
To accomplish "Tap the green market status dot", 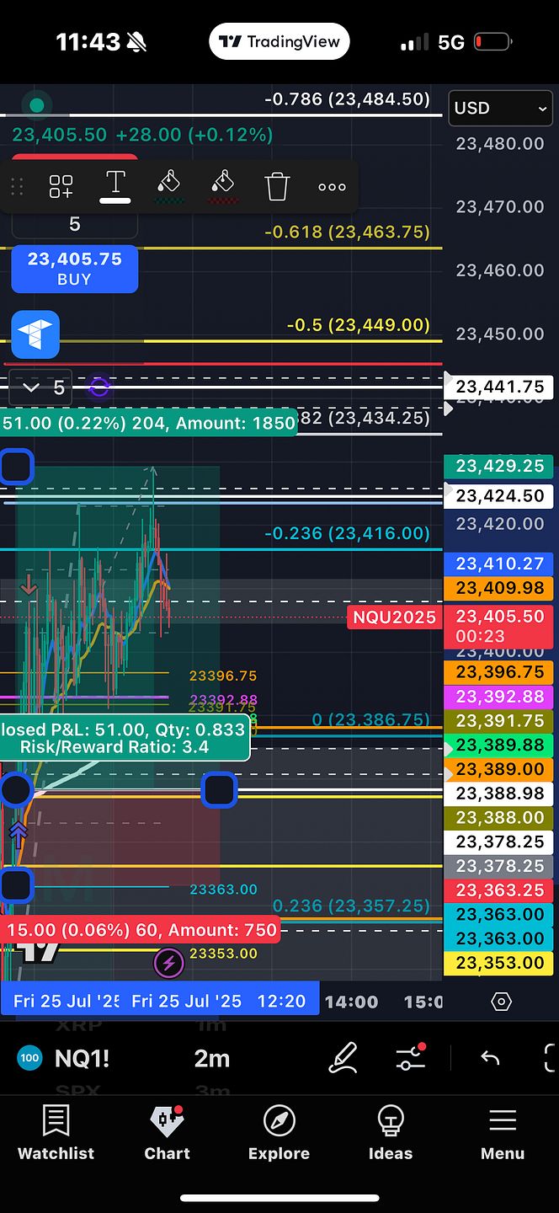I will point(36,105).
